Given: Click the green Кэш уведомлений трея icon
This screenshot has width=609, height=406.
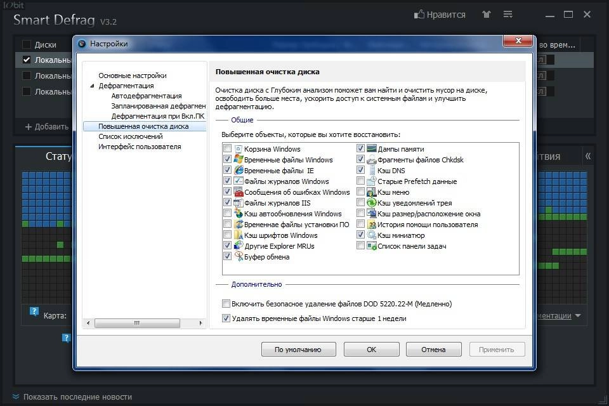Looking at the screenshot, I should click(x=372, y=203).
